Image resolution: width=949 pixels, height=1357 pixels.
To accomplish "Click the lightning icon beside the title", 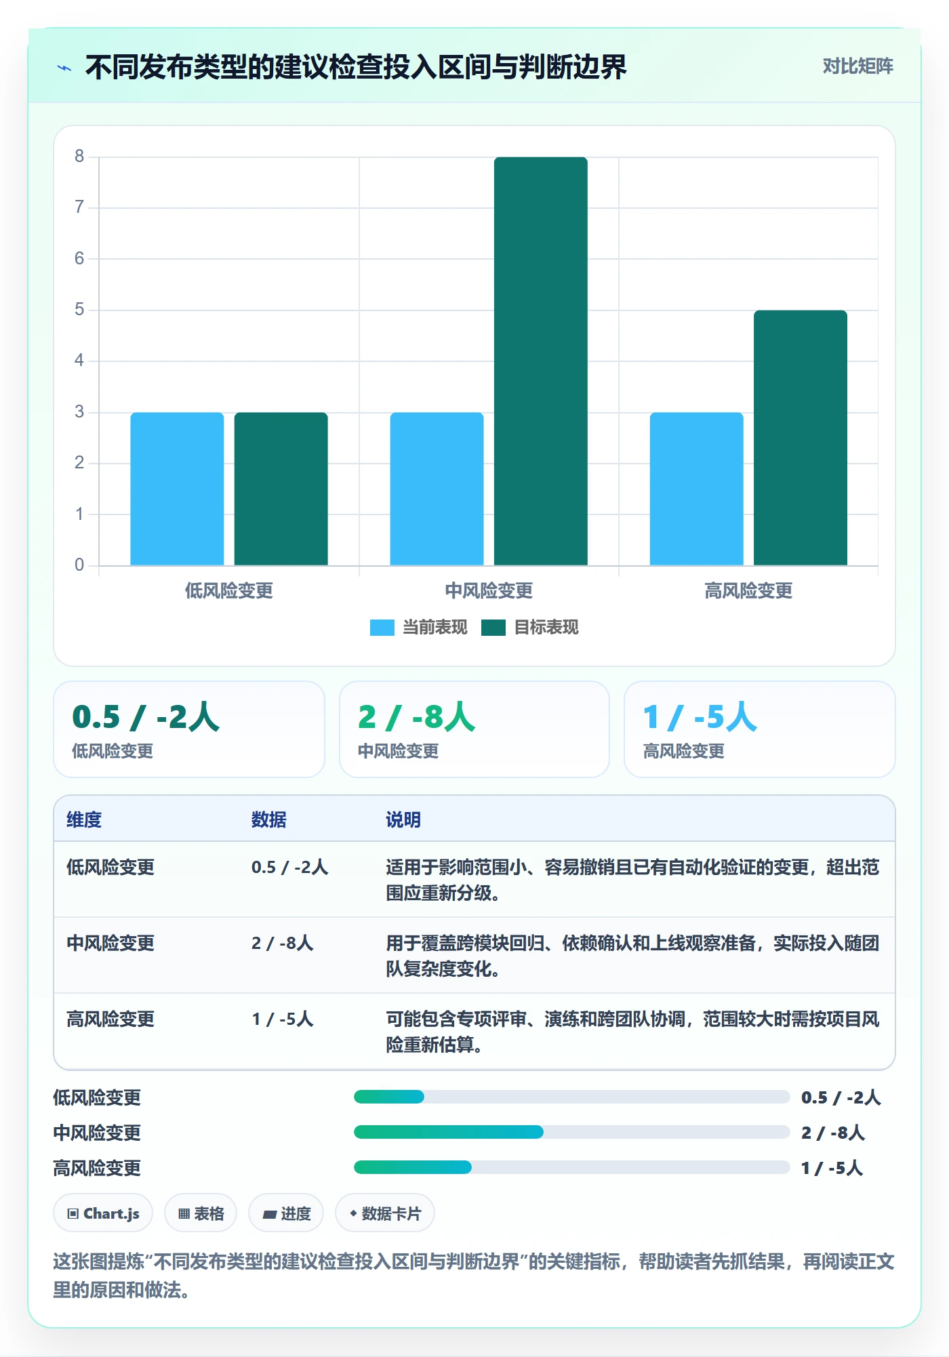I will [64, 68].
